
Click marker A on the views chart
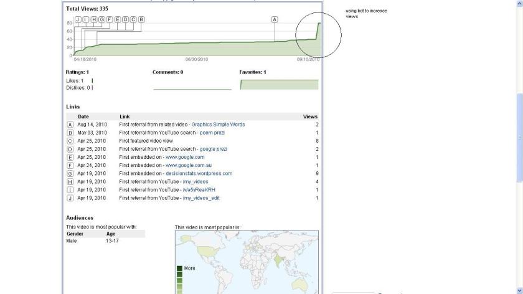click(x=275, y=19)
